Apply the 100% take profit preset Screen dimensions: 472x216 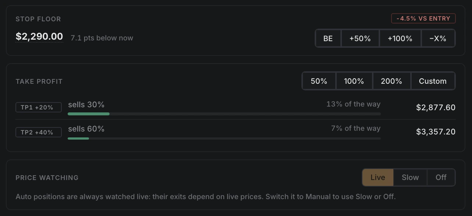click(x=354, y=81)
